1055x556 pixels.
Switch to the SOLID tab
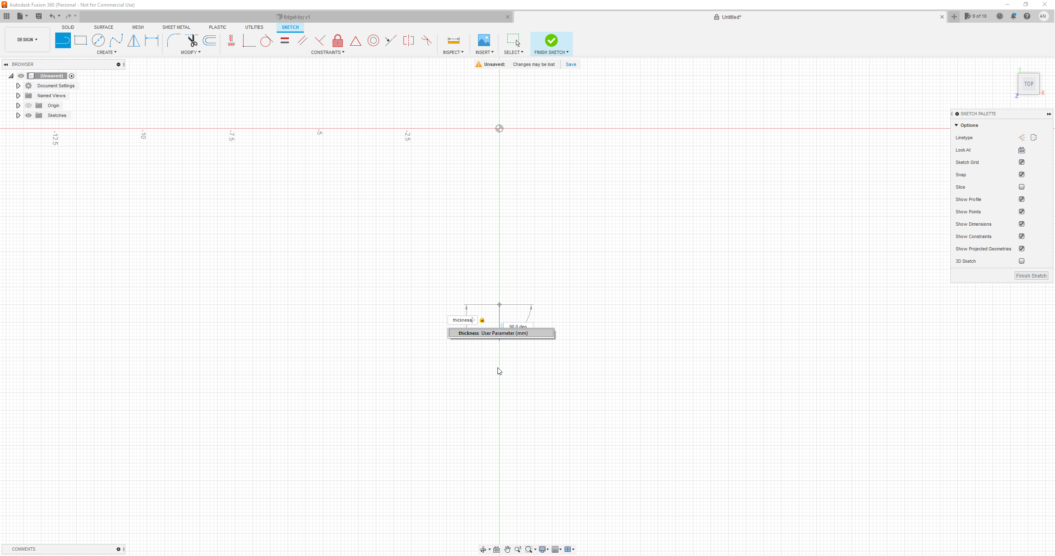coord(68,27)
